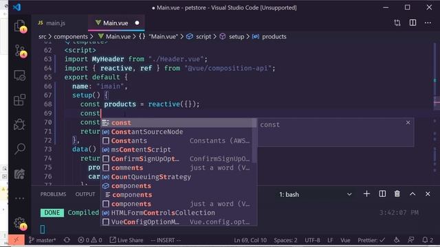Switch to main.js tab
Viewport: 440px width, 247px height.
52,23
